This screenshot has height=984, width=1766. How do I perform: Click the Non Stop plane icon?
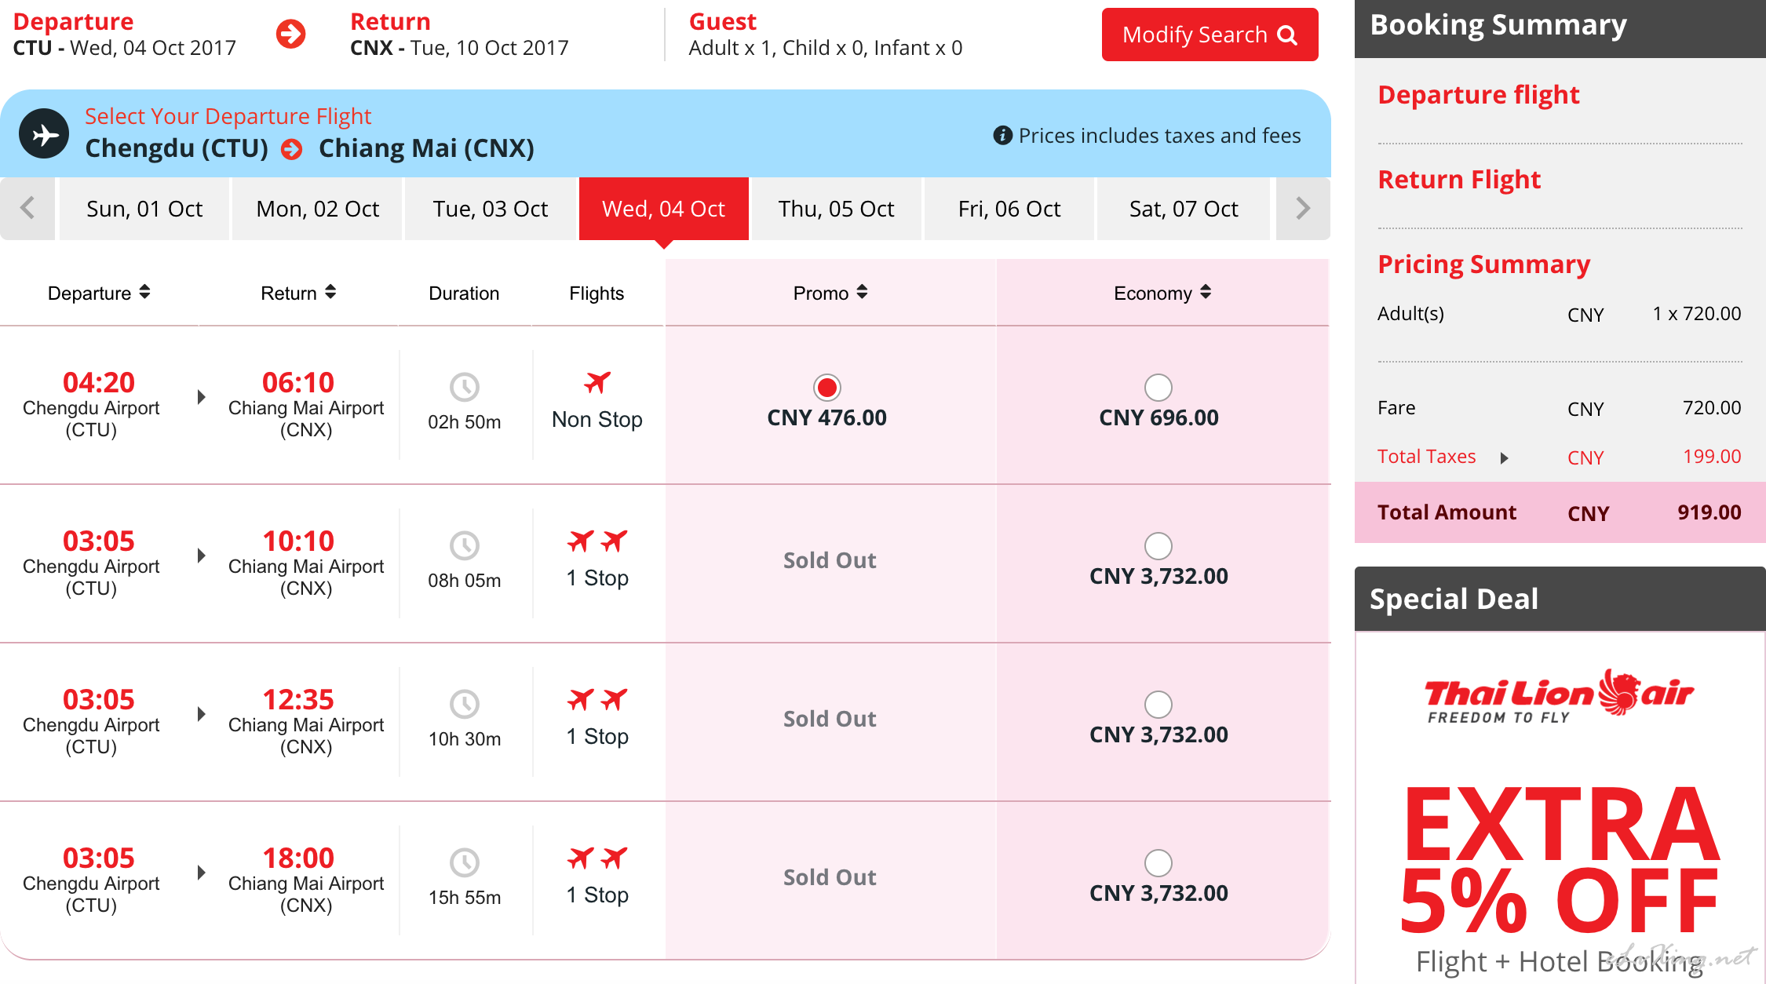(597, 382)
